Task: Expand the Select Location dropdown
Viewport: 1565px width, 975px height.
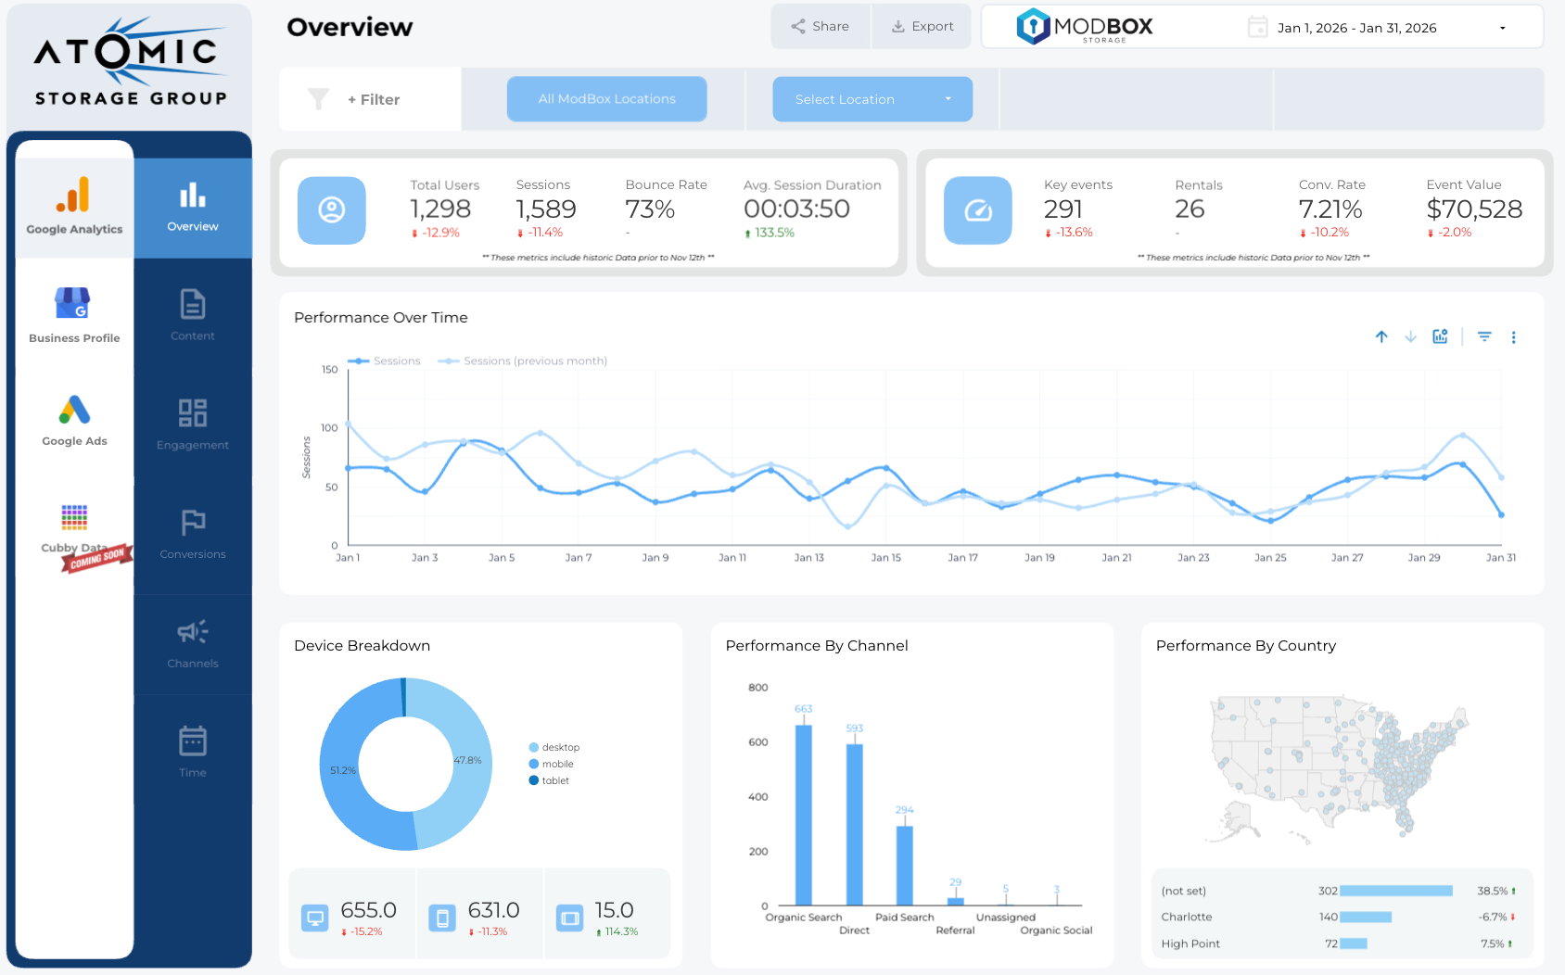Action: click(x=872, y=98)
